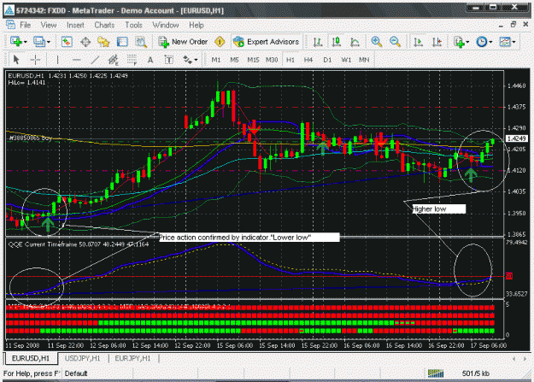The image size is (534, 382).
Task: Switch to the USDJPY,H1 chart tab
Action: [82, 358]
